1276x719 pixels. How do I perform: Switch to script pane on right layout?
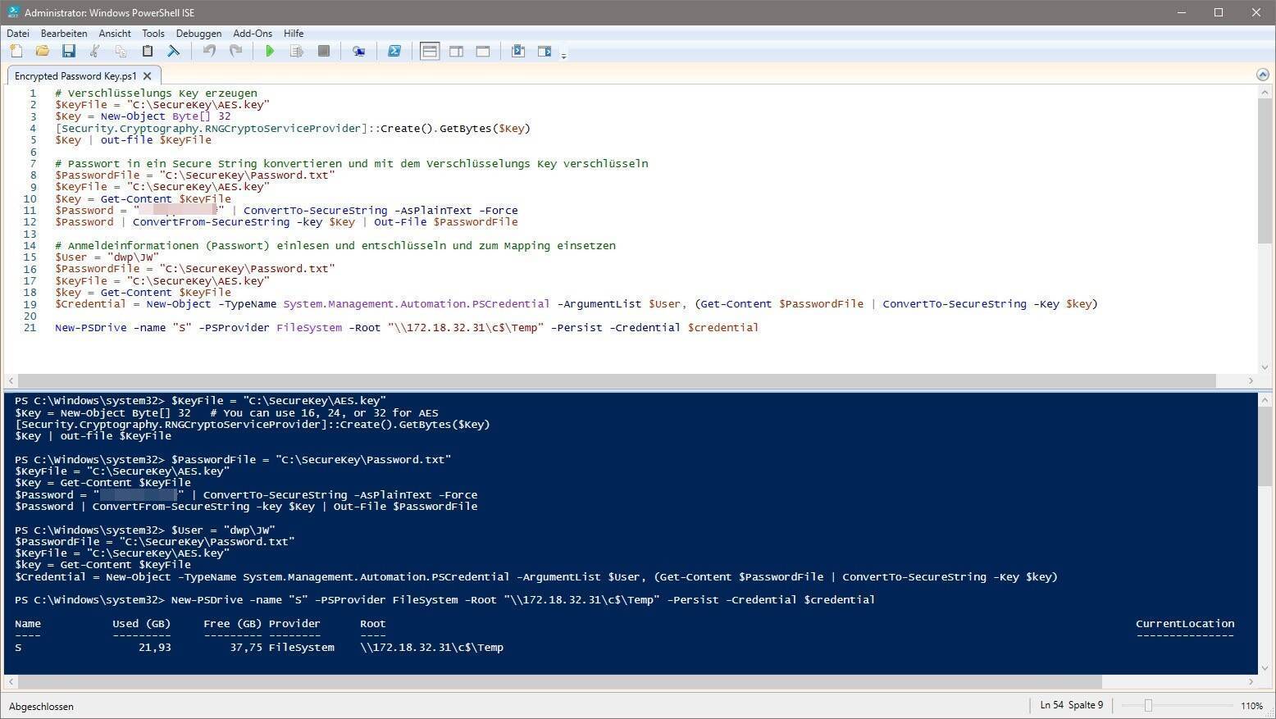click(x=456, y=52)
